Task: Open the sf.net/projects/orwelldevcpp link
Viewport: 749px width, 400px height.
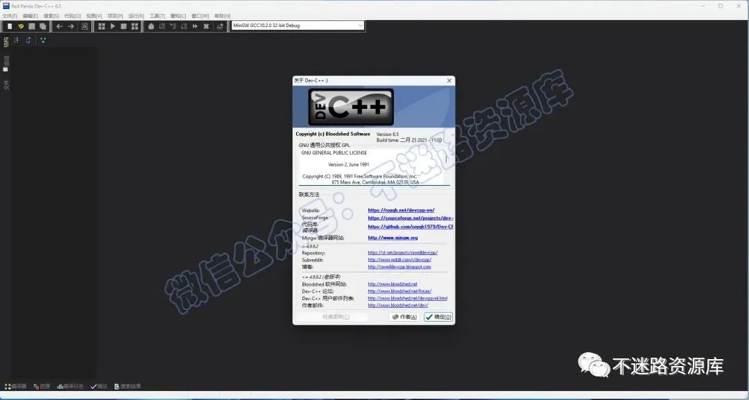Action: [x=403, y=252]
